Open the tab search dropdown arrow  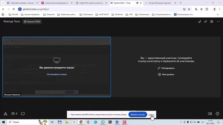[3, 3]
